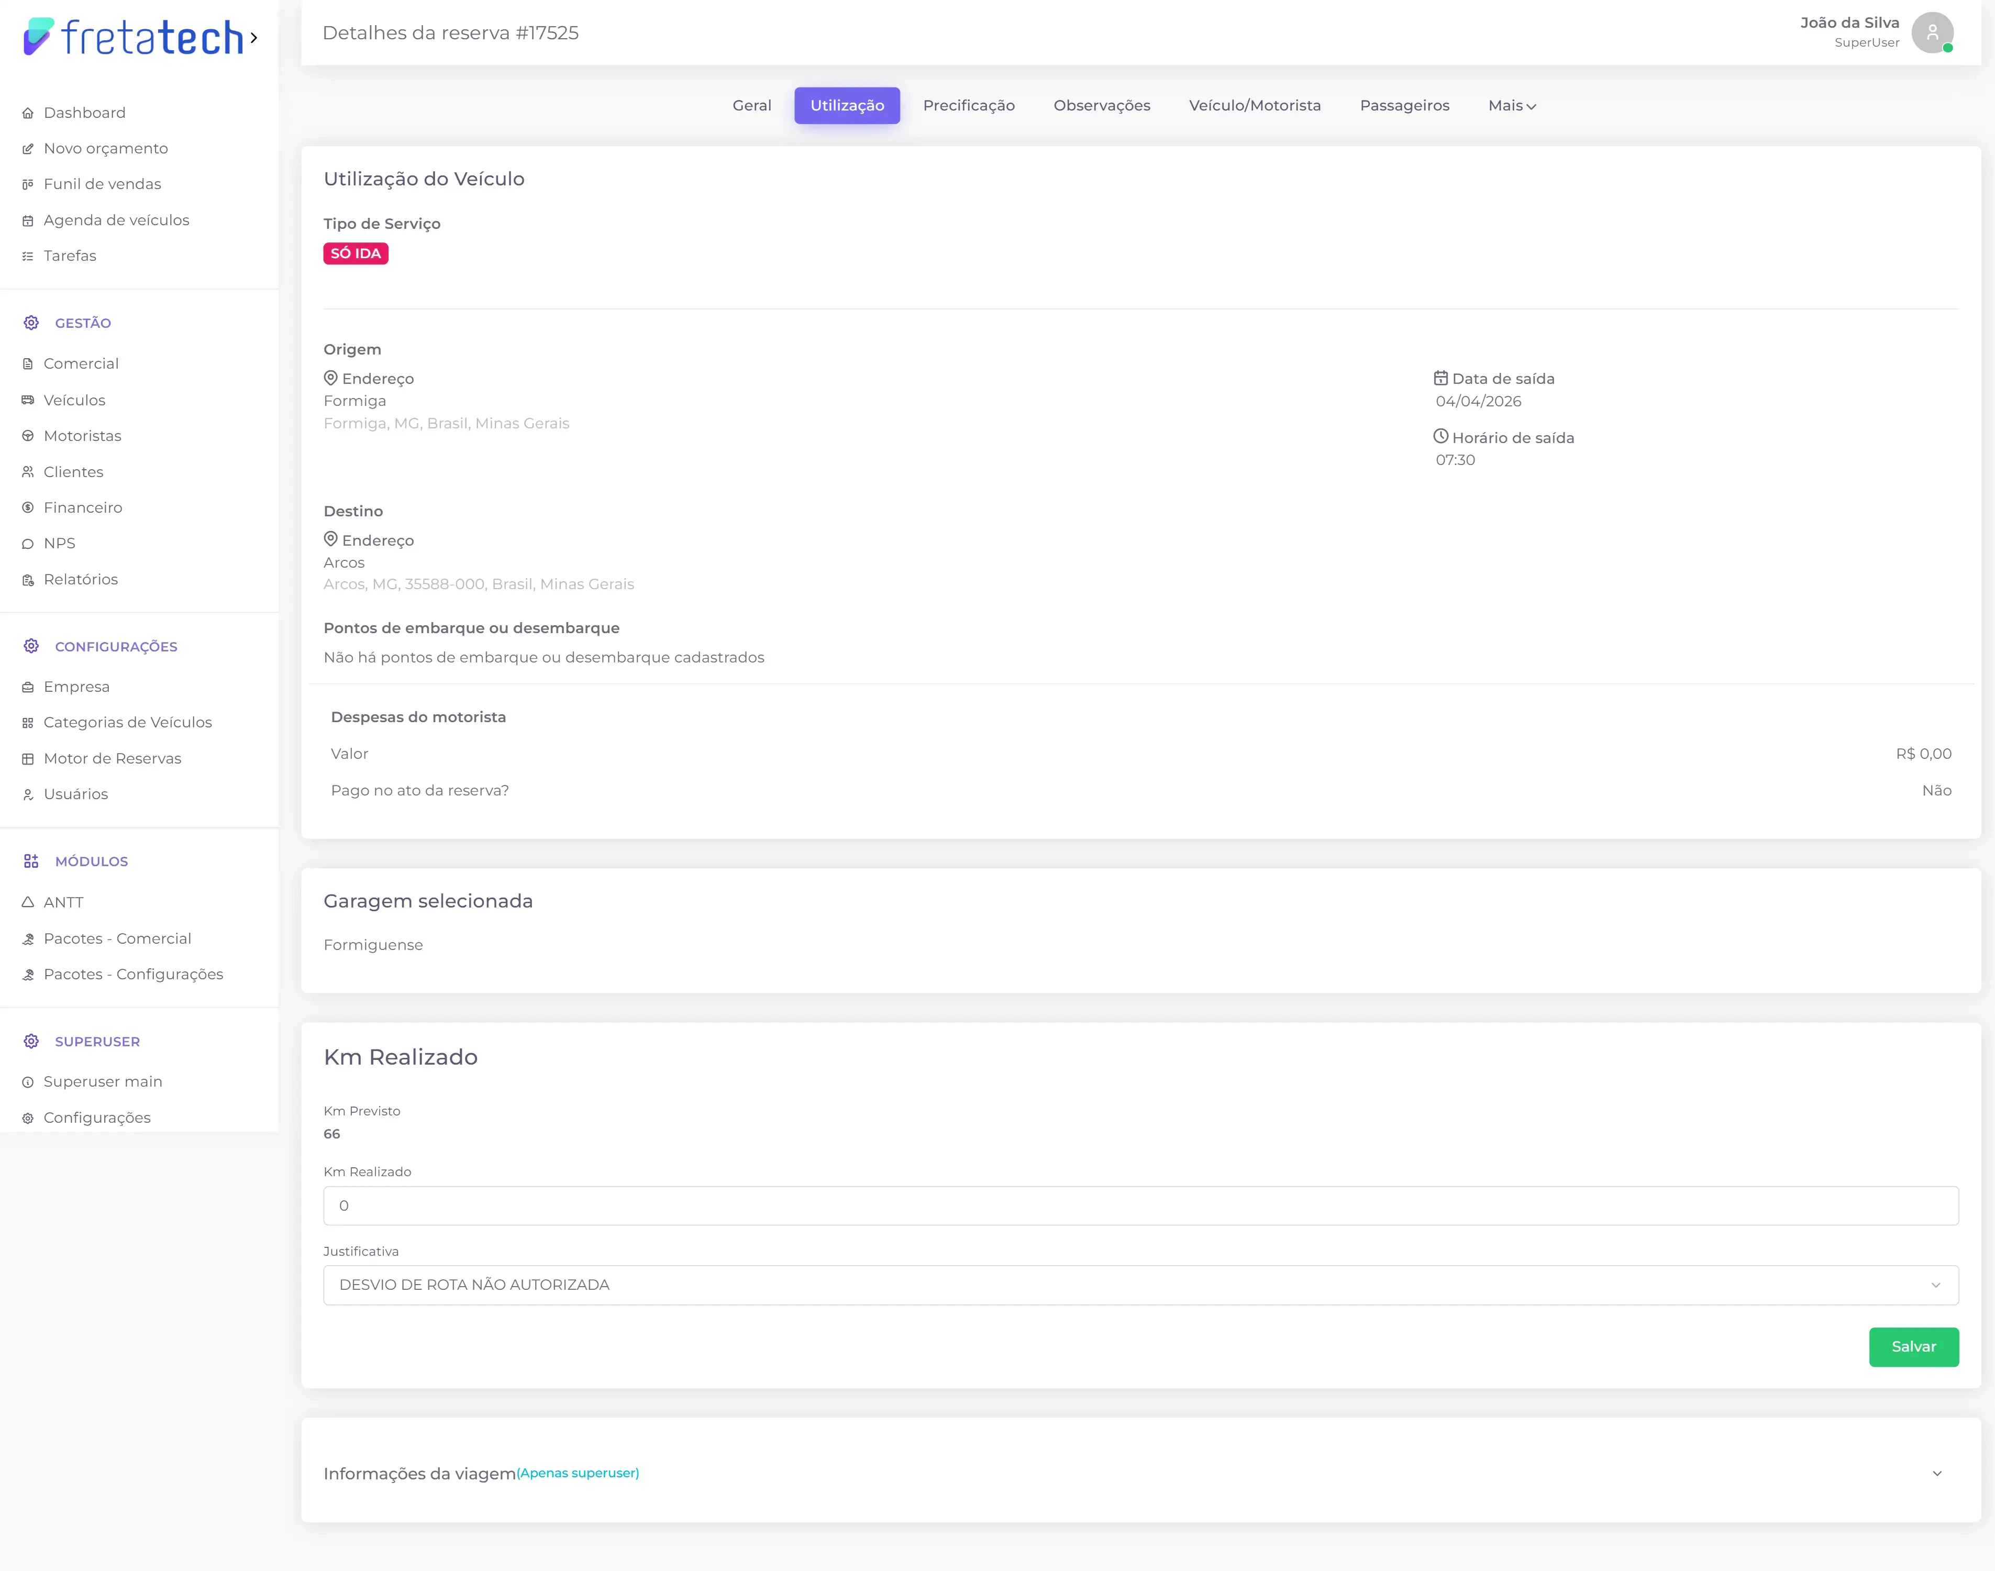
Task: Click the Origem Endereço location pin icon
Action: click(331, 378)
